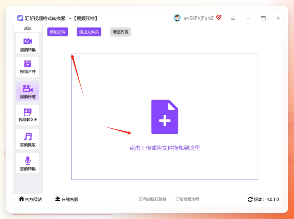Maximize the converter window

tap(263, 18)
